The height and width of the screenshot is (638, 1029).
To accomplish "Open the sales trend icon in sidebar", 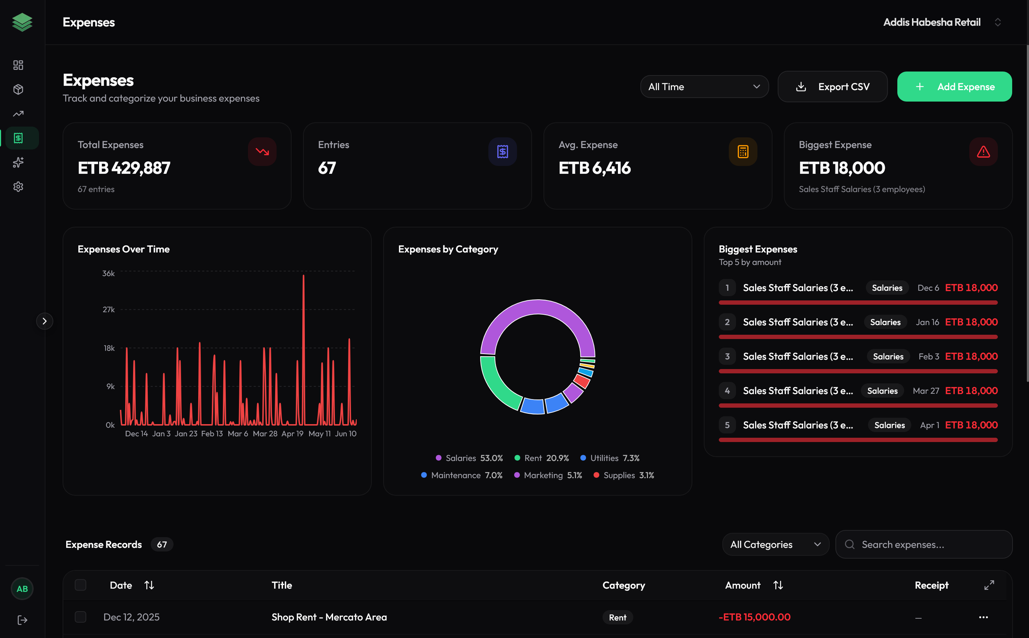I will (18, 113).
